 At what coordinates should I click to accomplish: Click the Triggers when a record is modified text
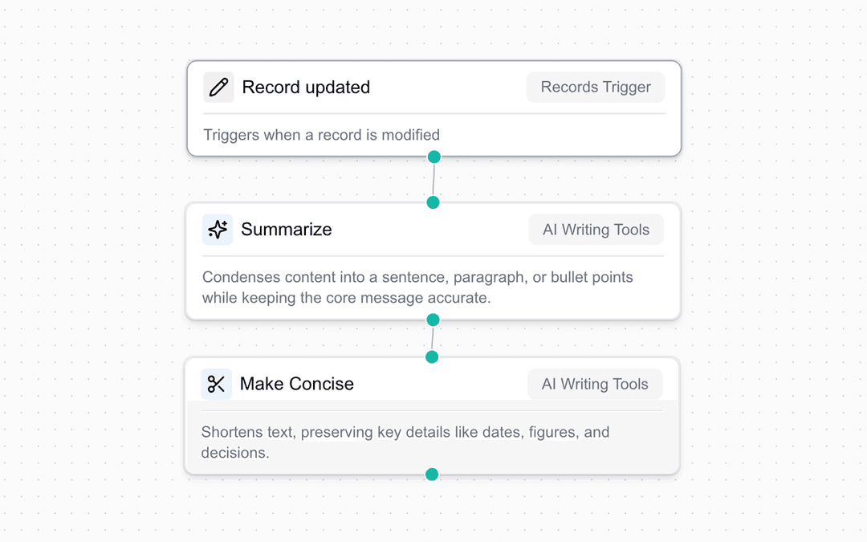pos(320,135)
